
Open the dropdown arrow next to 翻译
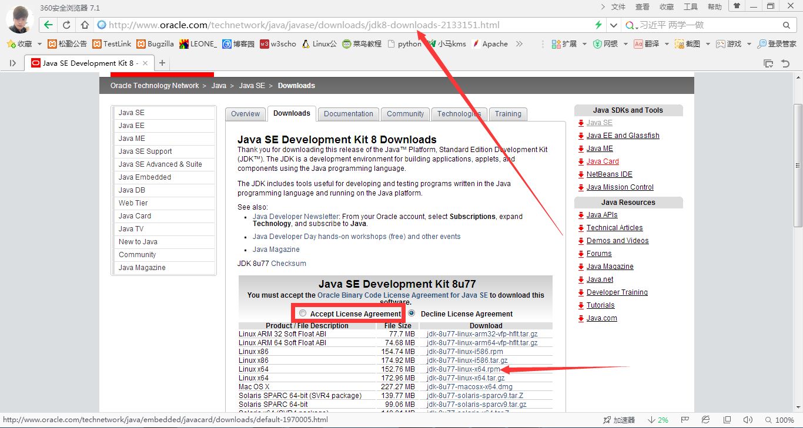[x=666, y=44]
